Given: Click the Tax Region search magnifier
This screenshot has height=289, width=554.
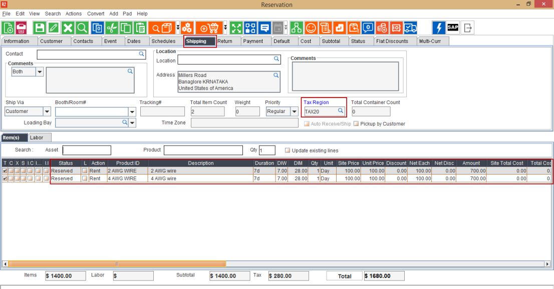Looking at the screenshot, I should point(340,111).
